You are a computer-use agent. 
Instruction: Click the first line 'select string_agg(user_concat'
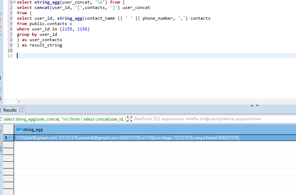coord(71,3)
